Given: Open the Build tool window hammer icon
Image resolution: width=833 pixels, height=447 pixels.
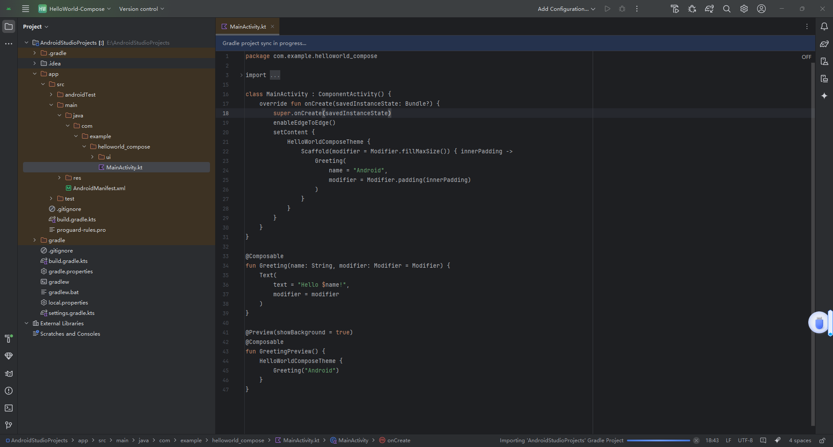Looking at the screenshot, I should [x=9, y=339].
